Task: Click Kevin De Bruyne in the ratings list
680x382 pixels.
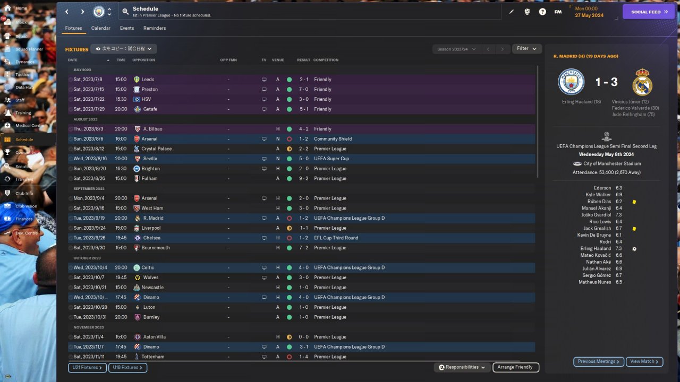Action: (x=594, y=235)
